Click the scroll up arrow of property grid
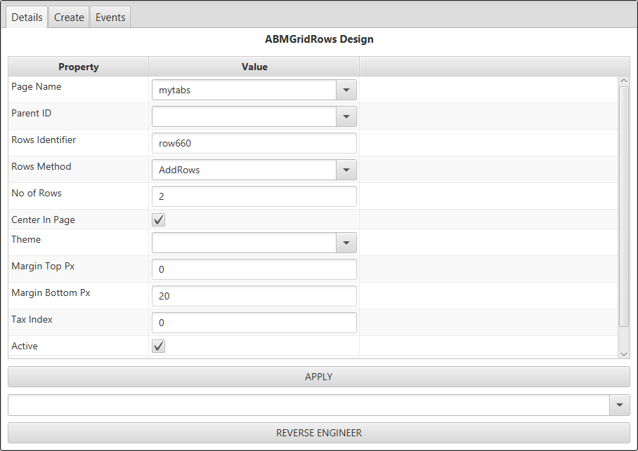 (x=624, y=81)
